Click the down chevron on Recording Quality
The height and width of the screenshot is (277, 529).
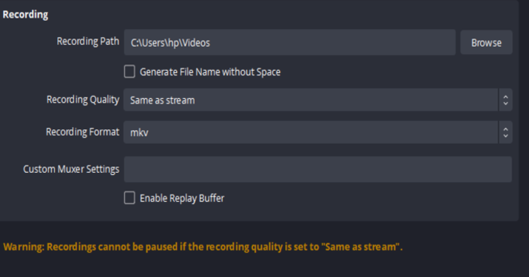point(505,103)
